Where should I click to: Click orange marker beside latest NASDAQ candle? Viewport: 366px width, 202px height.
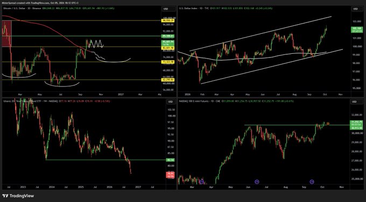pos(328,124)
